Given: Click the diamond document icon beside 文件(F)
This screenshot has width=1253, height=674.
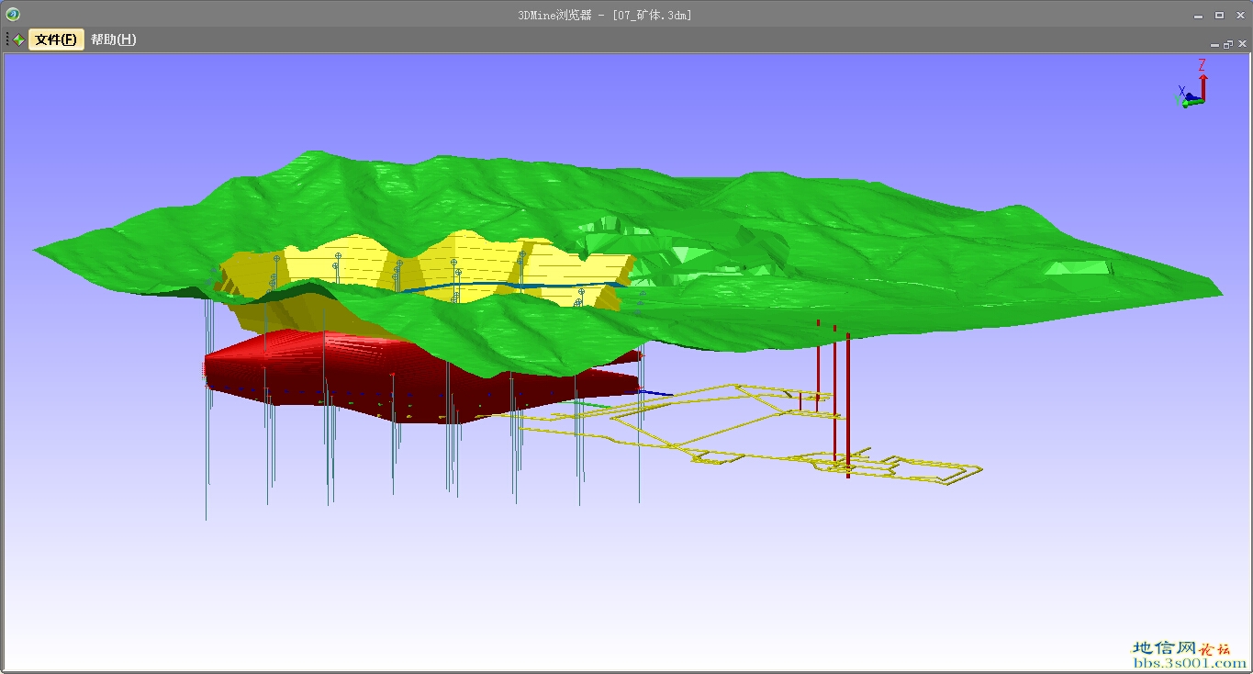Looking at the screenshot, I should point(18,39).
